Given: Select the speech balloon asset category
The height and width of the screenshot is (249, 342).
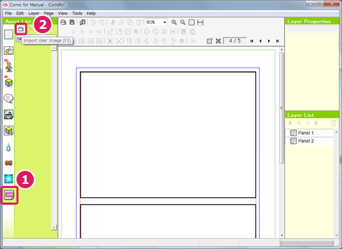Looking at the screenshot, I should 9,99.
